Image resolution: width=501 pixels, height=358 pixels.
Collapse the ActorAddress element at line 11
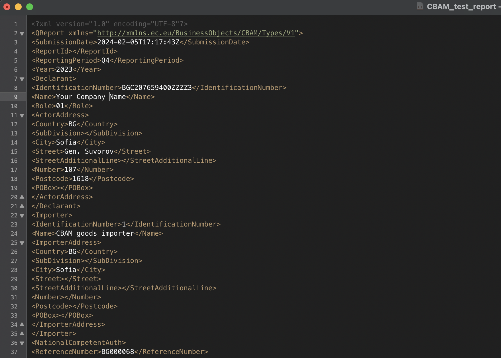pos(22,116)
